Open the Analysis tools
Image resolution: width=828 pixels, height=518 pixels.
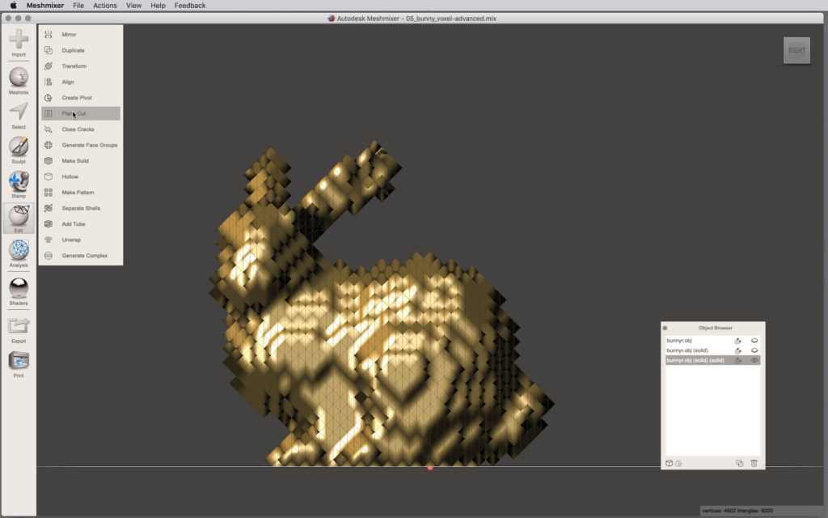point(19,253)
